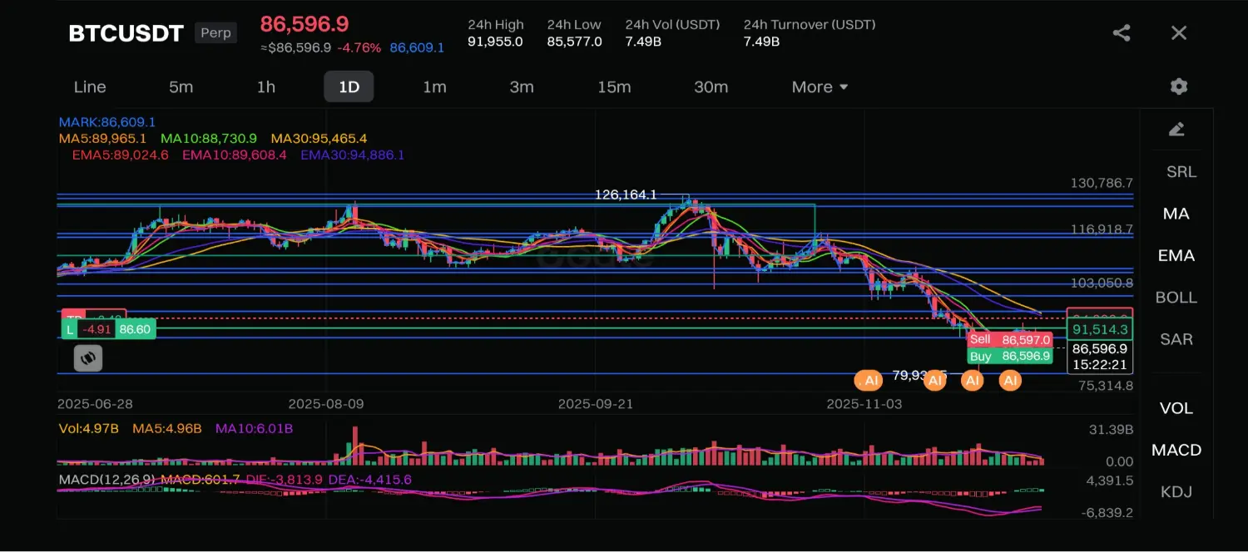
Task: Click the MA30:95,465.4 legend
Action: click(x=319, y=138)
